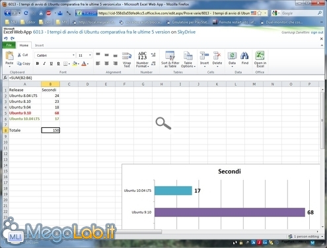Click the sign out link
Viewport: 327px width, 248px height.
317,32
